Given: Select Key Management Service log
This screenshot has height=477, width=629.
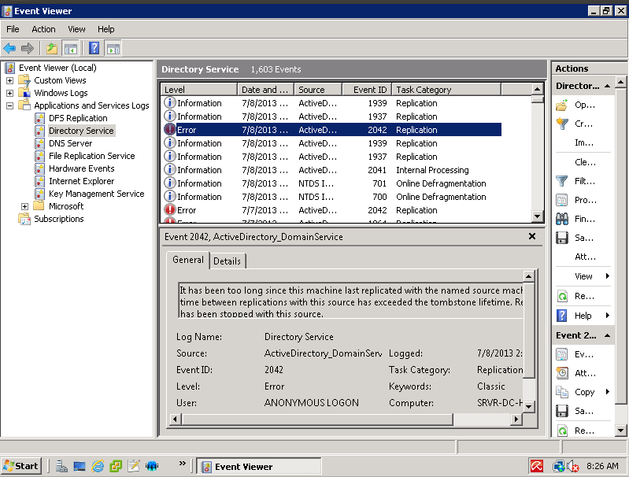Looking at the screenshot, I should click(96, 194).
